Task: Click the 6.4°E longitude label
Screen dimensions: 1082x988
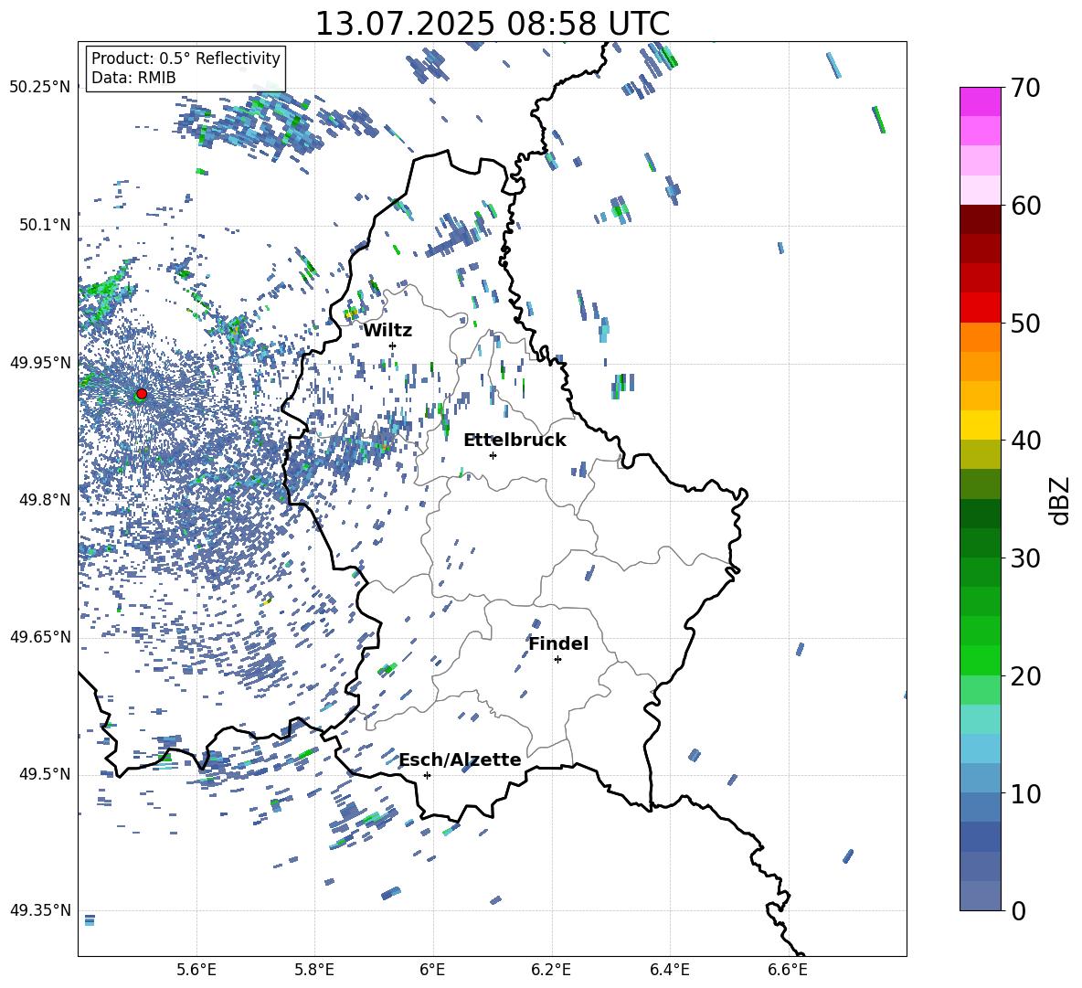Action: coord(669,970)
